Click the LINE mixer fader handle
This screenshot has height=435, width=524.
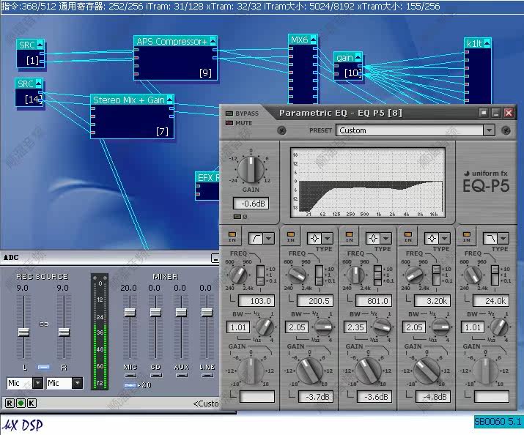coord(207,313)
